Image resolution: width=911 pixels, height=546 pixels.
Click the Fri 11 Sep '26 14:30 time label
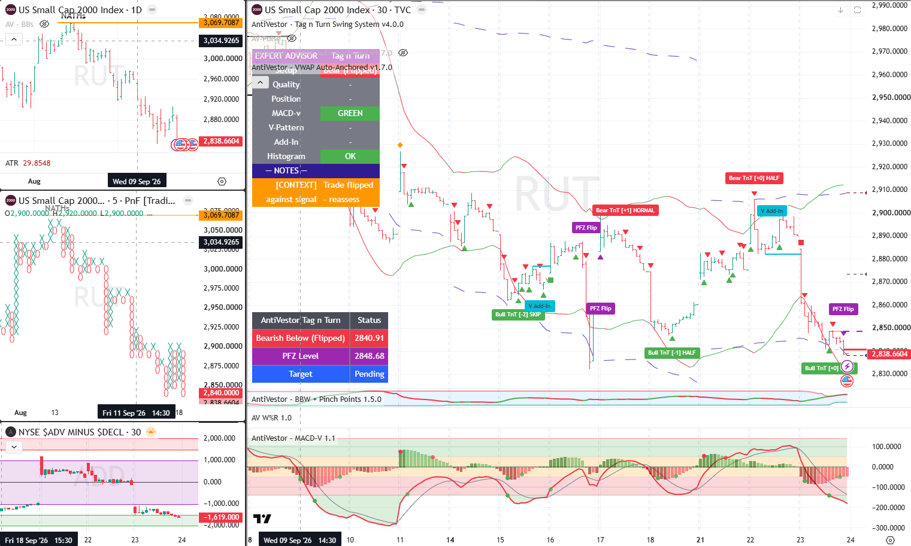coord(136,413)
